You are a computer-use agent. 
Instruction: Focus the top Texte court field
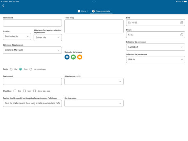click(32, 23)
